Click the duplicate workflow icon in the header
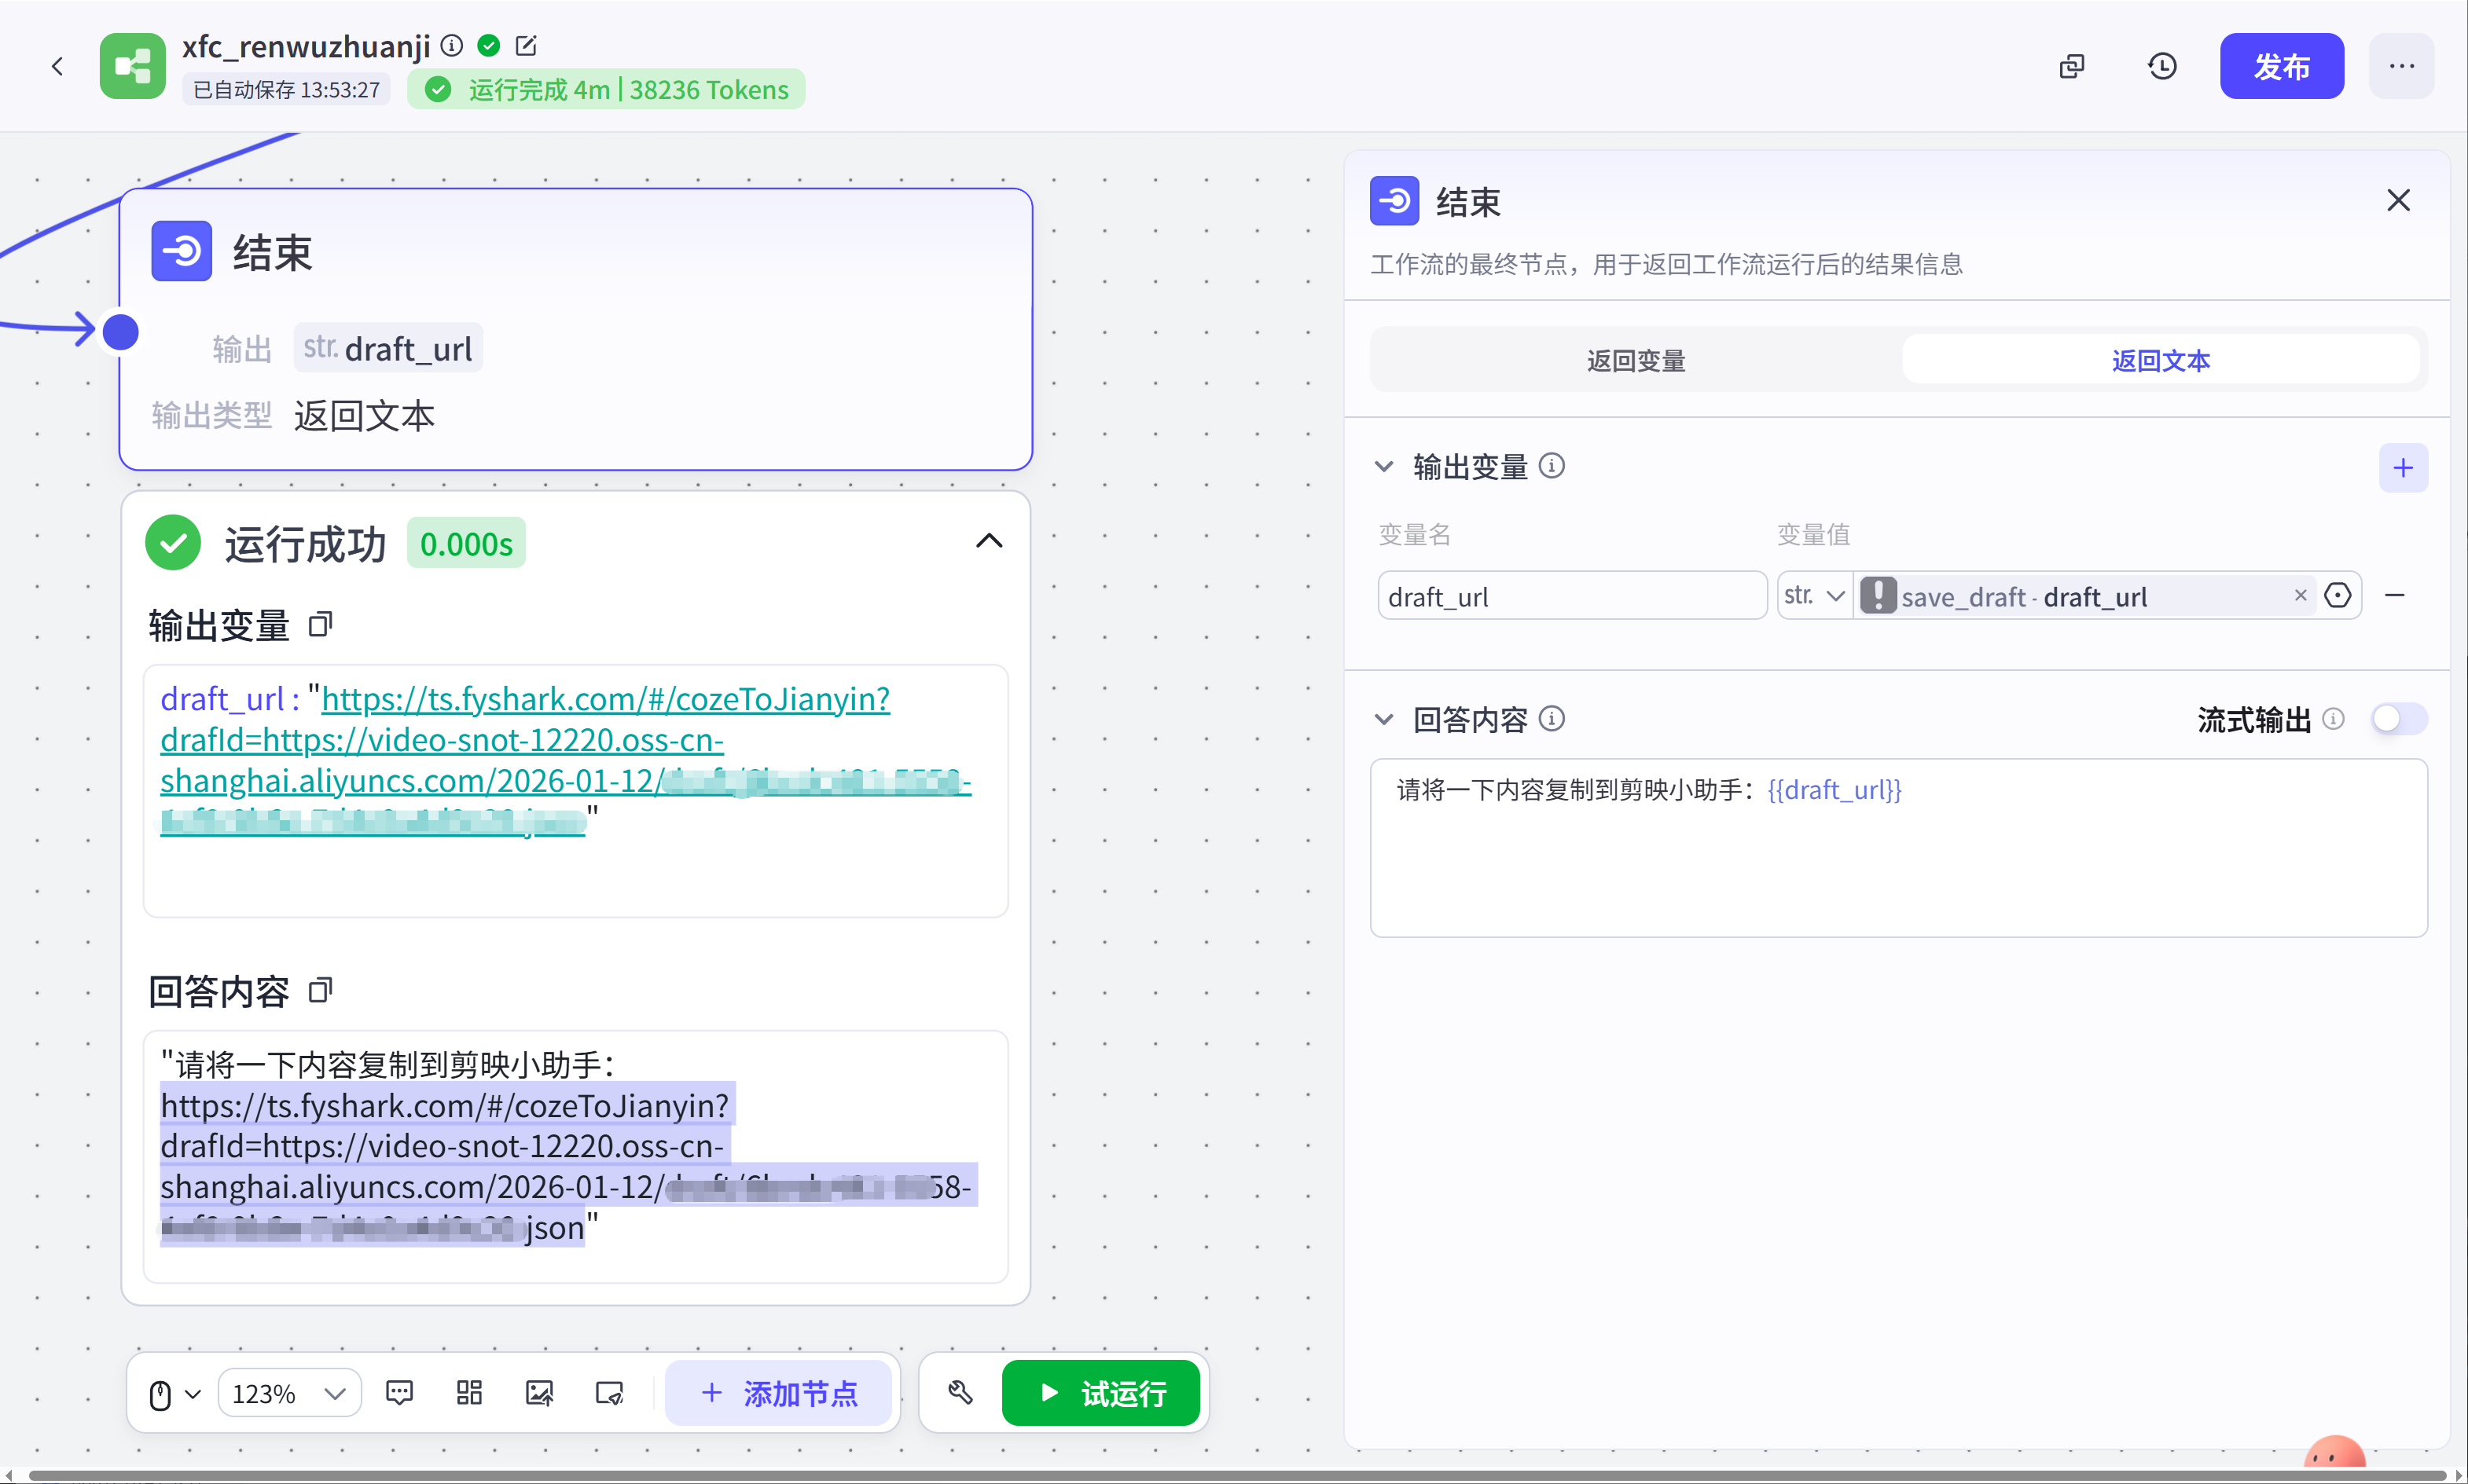2468x1484 pixels. tap(2072, 66)
